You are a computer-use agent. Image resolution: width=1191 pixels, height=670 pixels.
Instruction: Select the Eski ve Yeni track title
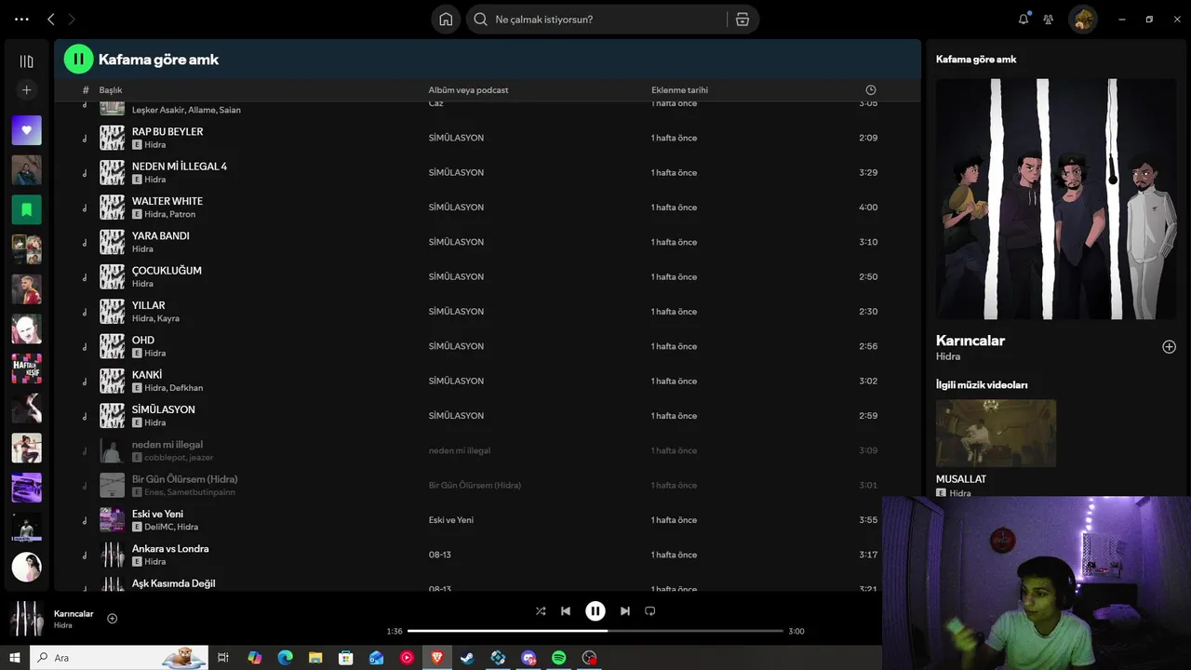click(x=157, y=514)
